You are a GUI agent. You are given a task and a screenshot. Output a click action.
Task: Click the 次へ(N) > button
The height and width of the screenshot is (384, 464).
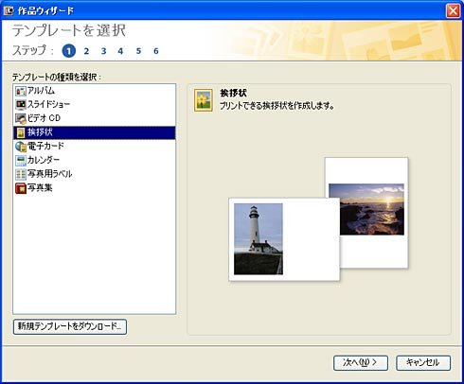coord(361,363)
